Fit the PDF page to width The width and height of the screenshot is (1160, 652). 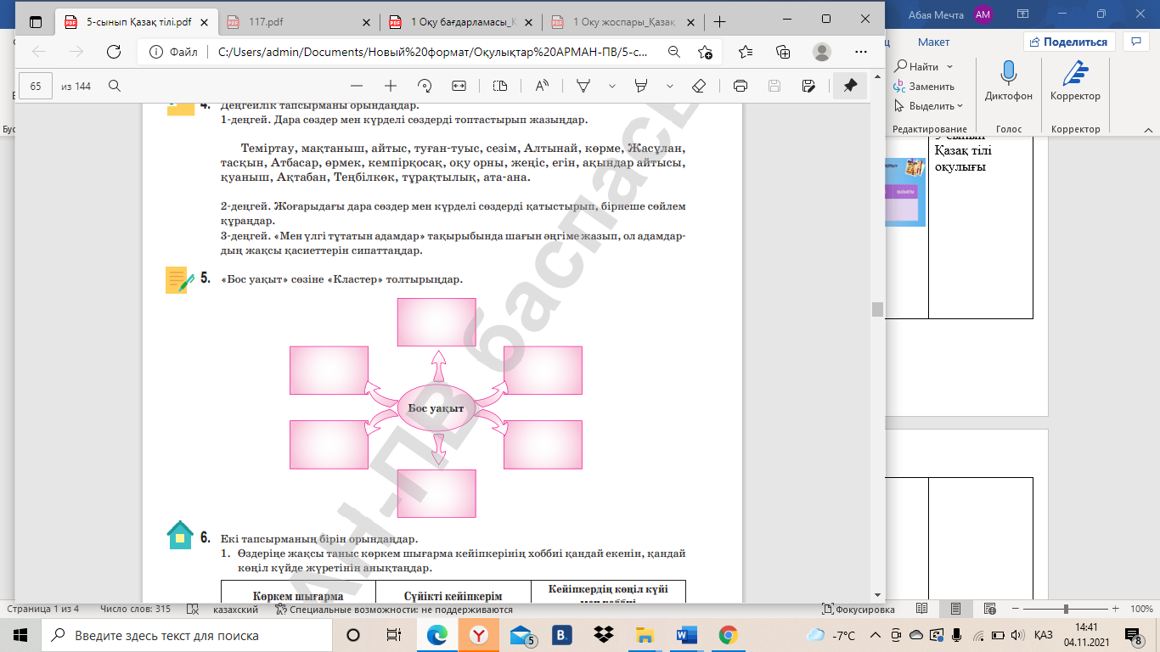pos(459,86)
